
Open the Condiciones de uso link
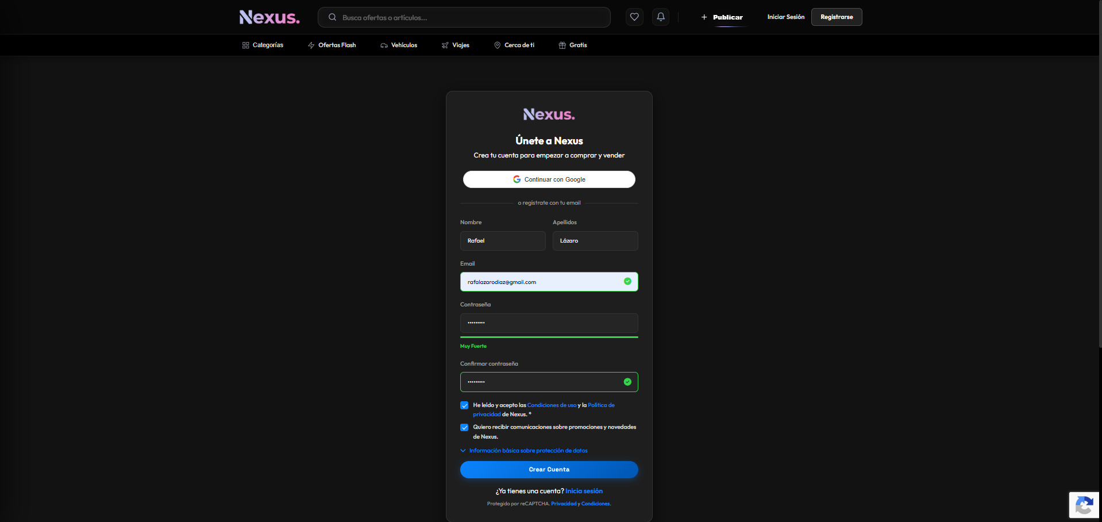pyautogui.click(x=552, y=405)
